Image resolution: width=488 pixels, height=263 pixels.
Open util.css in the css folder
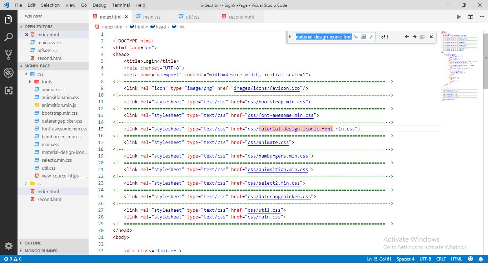tap(48, 168)
